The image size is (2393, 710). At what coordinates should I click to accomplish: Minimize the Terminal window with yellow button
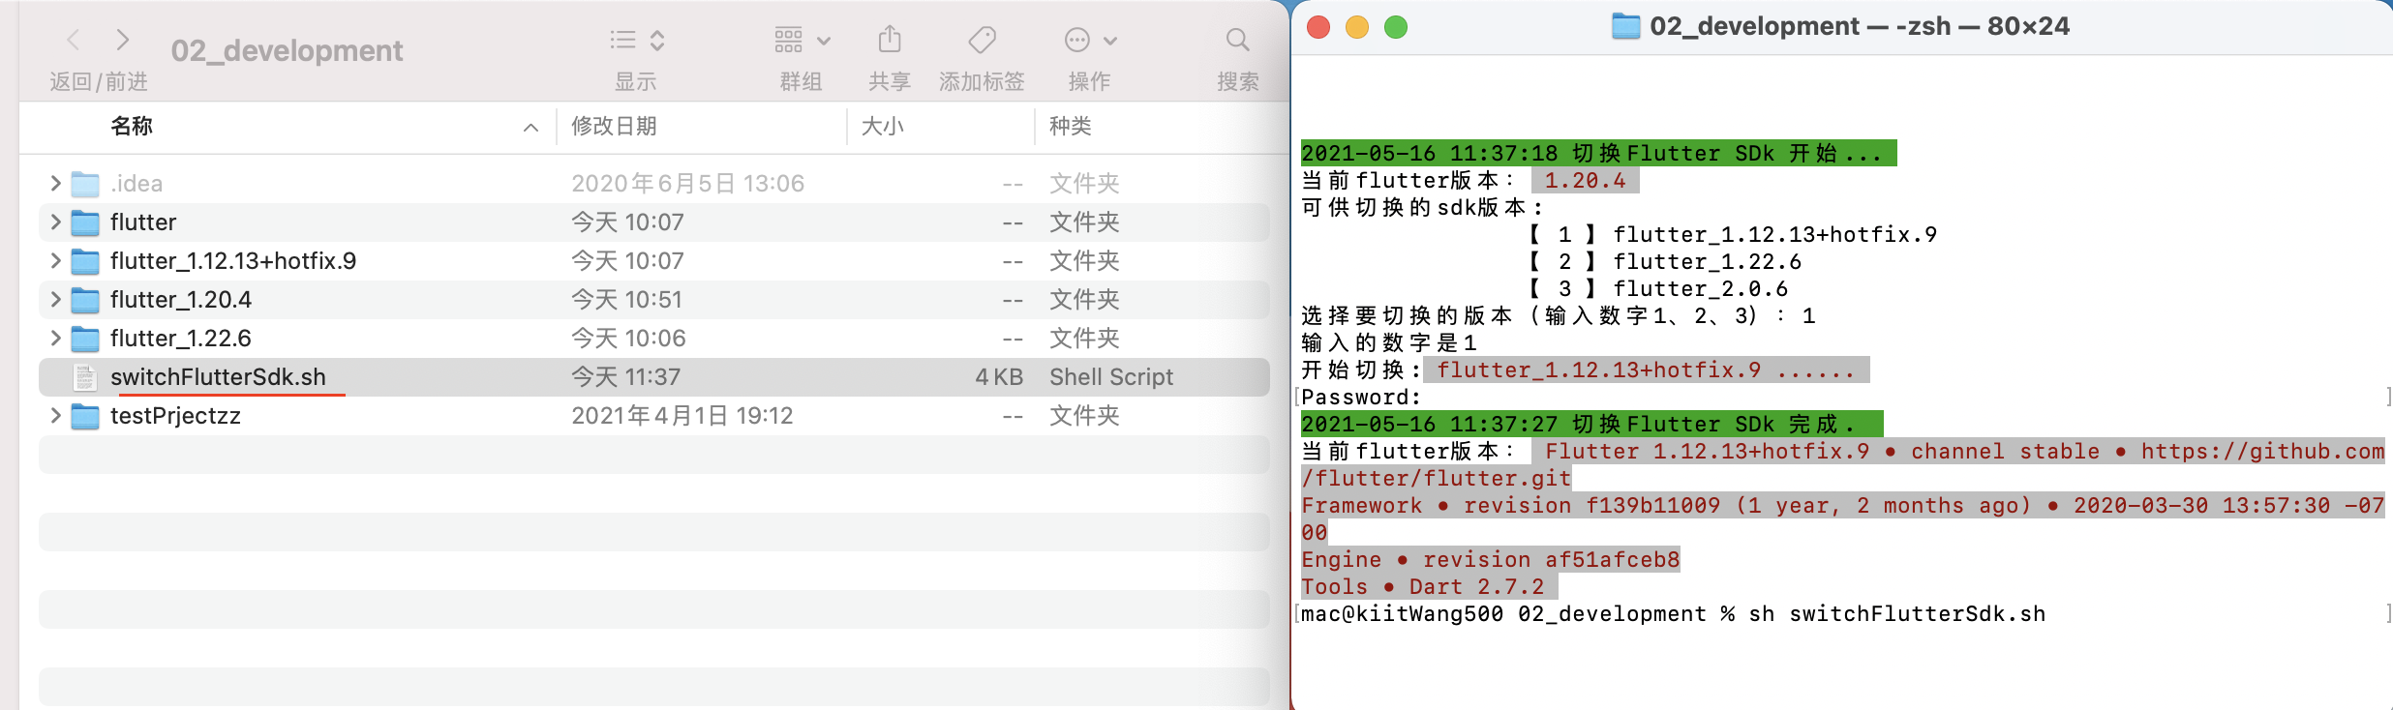(1357, 27)
